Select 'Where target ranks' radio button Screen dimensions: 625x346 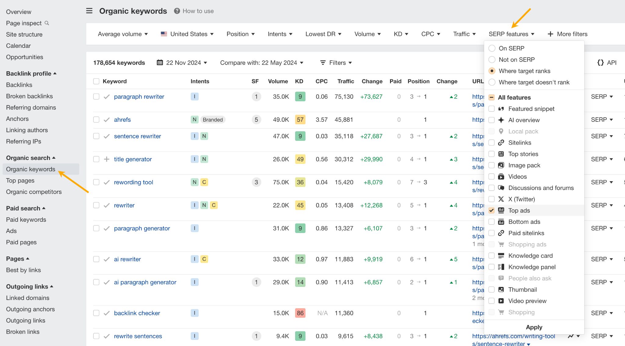pyautogui.click(x=492, y=70)
